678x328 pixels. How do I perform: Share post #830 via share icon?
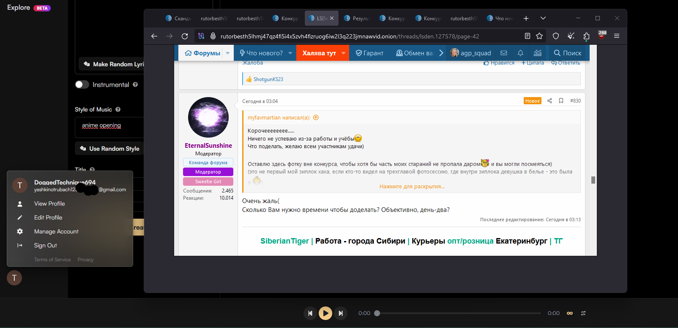pyautogui.click(x=550, y=101)
